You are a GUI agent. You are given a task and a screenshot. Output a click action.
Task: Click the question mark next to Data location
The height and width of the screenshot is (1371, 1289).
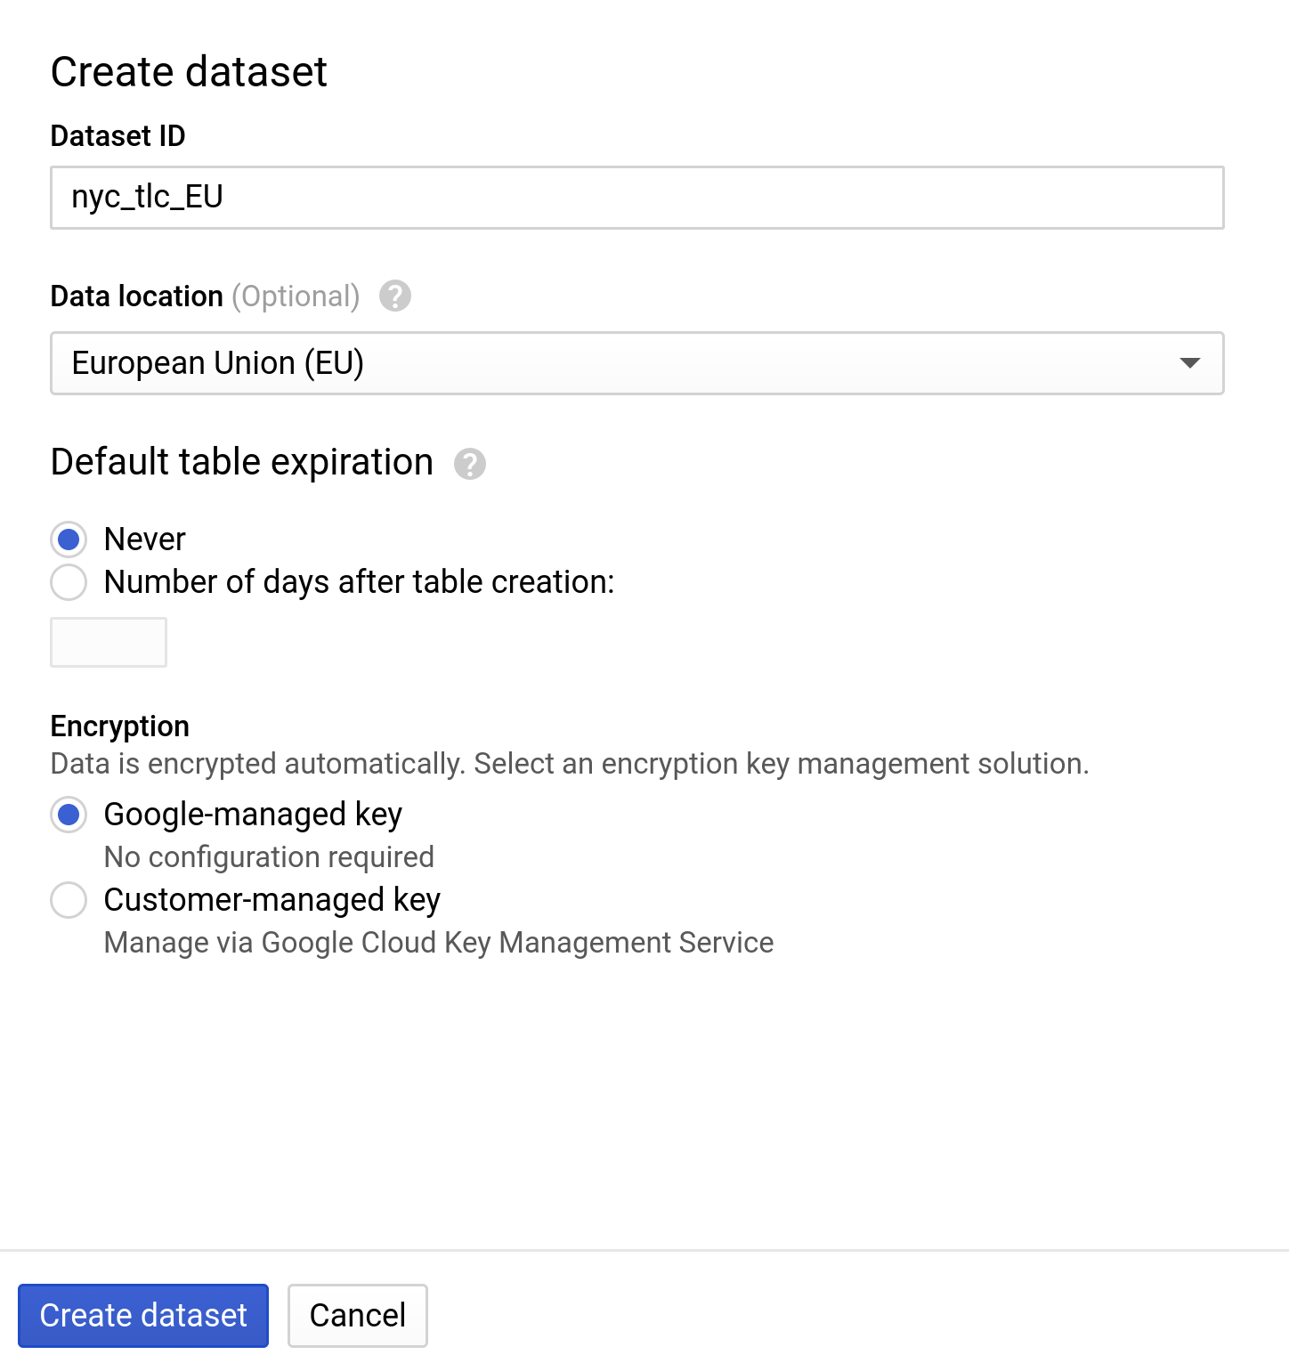395,296
